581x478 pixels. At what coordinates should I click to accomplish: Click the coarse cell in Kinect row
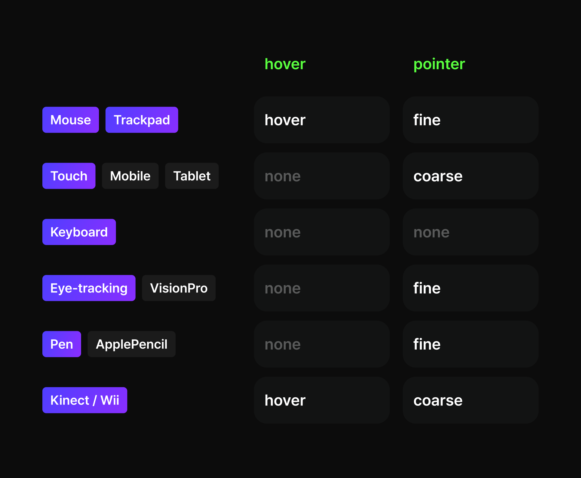click(x=470, y=400)
